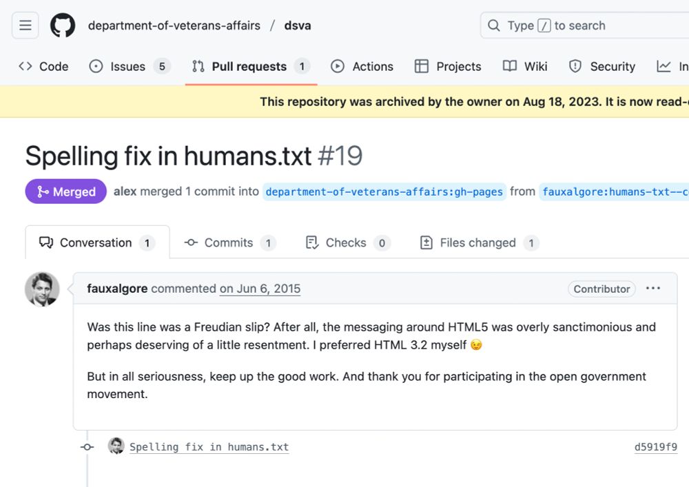
Task: Click the winking emoji in the comment
Action: 476,344
